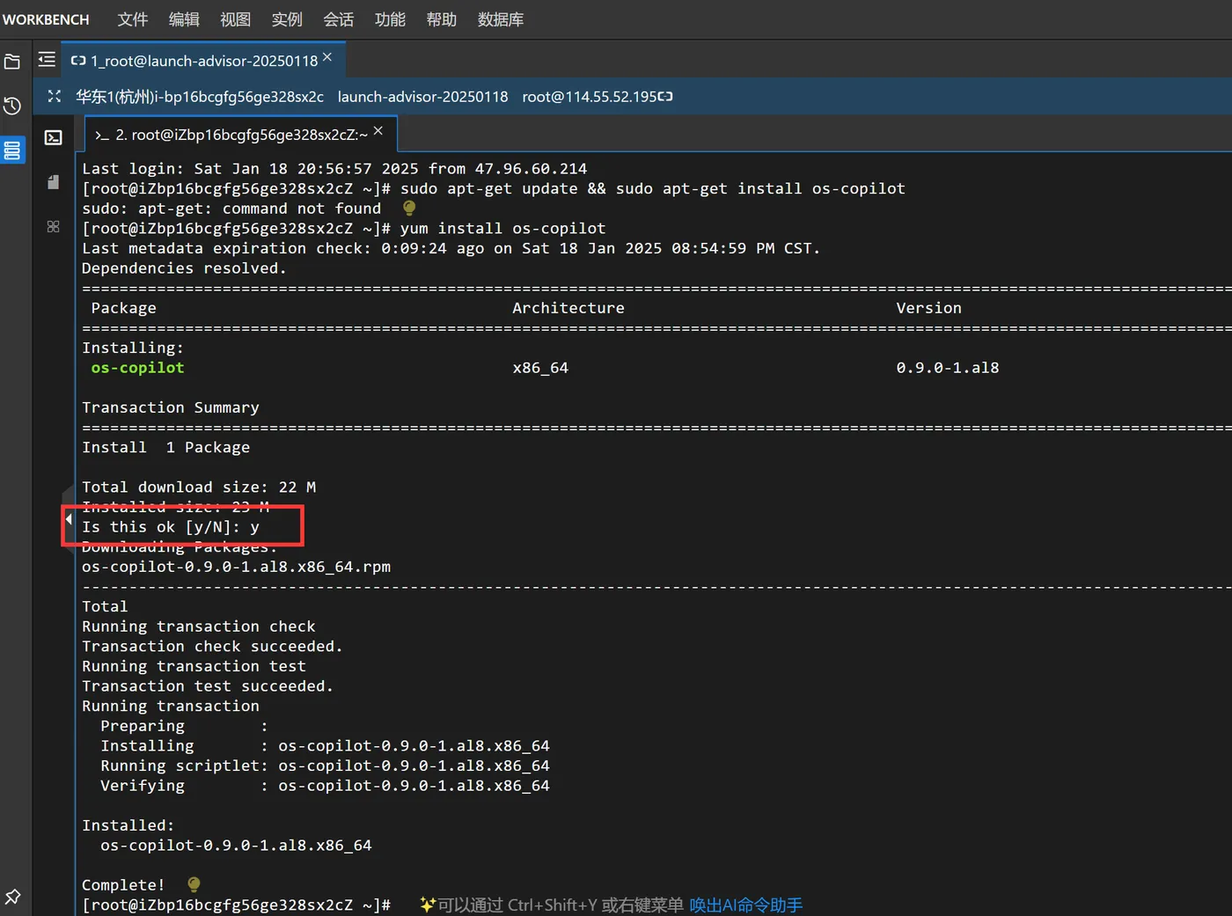
Task: Click 'Transaction check succeeded.' line
Action: click(212, 646)
